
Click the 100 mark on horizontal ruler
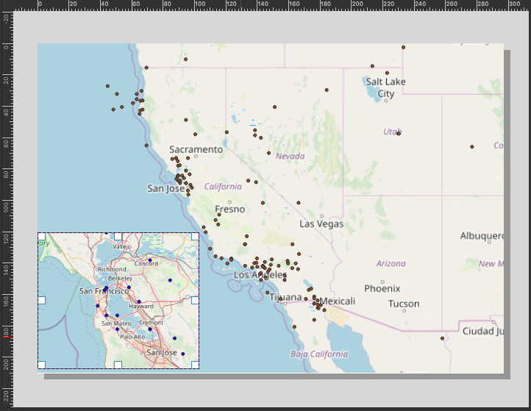pyautogui.click(x=200, y=5)
